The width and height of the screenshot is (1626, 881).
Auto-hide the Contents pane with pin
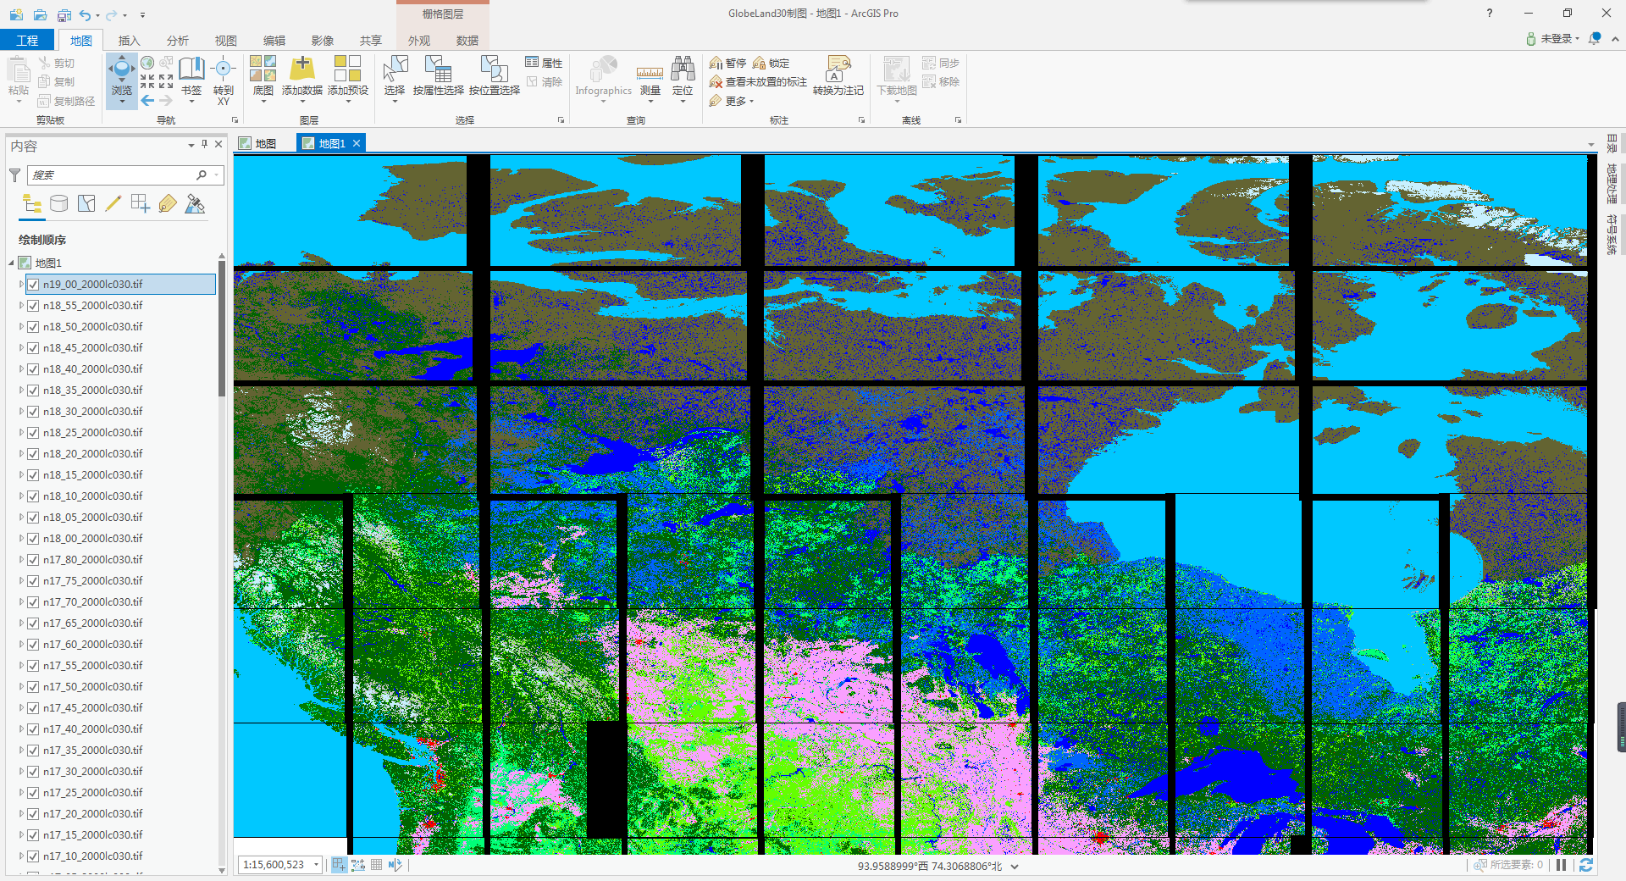point(204,145)
